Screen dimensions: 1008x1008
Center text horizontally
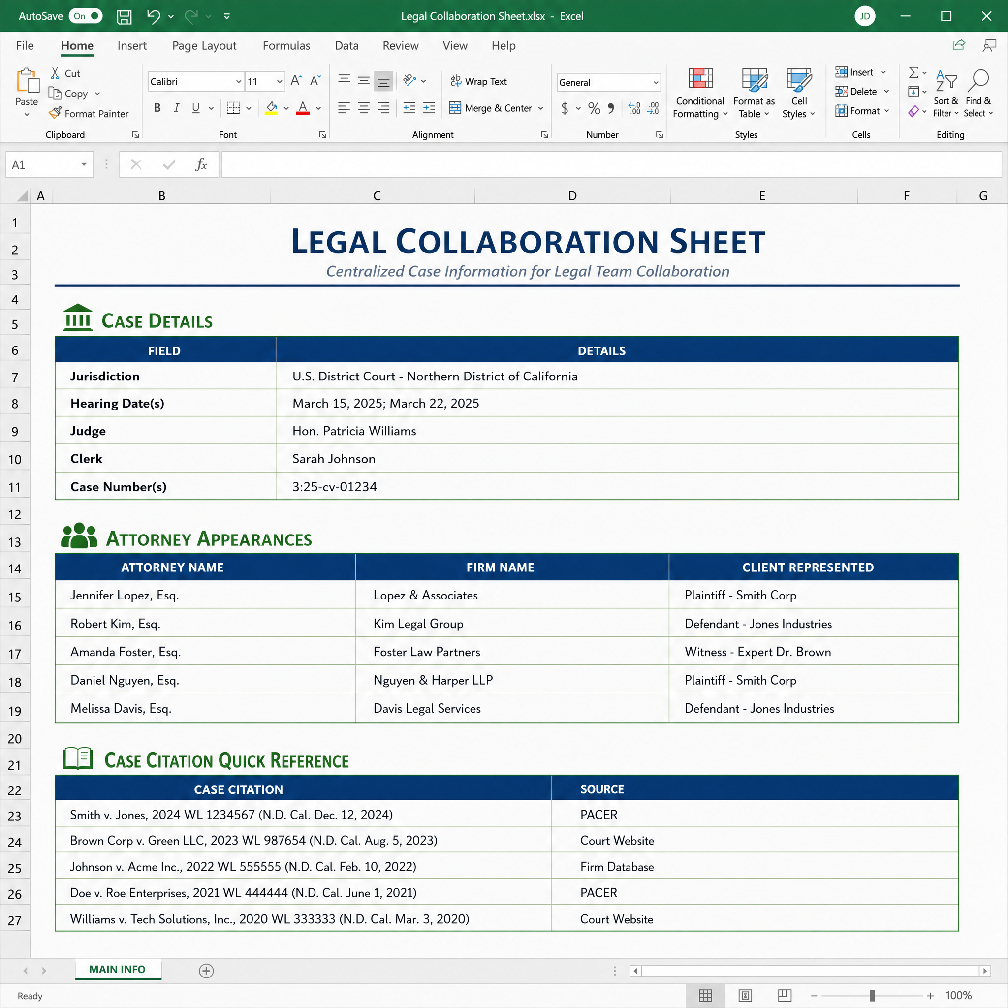pyautogui.click(x=364, y=108)
